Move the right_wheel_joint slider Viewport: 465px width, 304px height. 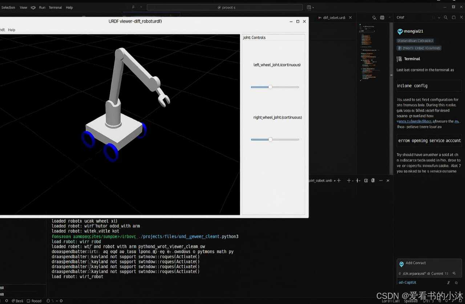point(270,139)
